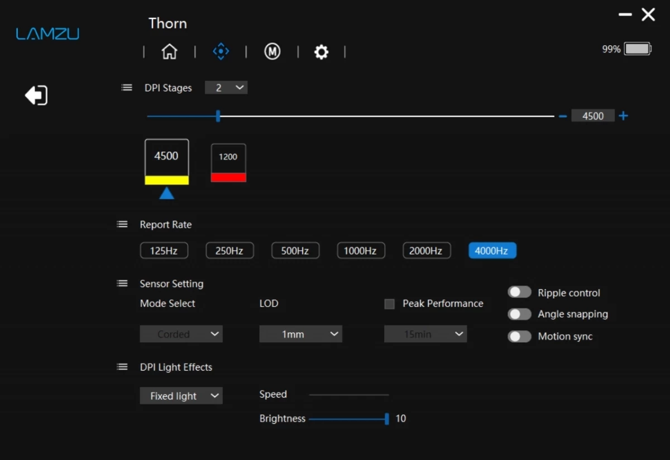Click the Sensor Setting heading
670x460 pixels.
pyautogui.click(x=171, y=284)
